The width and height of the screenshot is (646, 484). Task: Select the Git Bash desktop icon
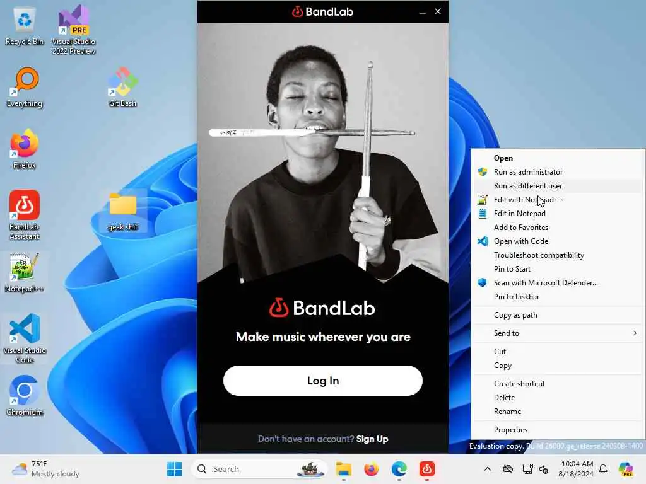tap(122, 88)
